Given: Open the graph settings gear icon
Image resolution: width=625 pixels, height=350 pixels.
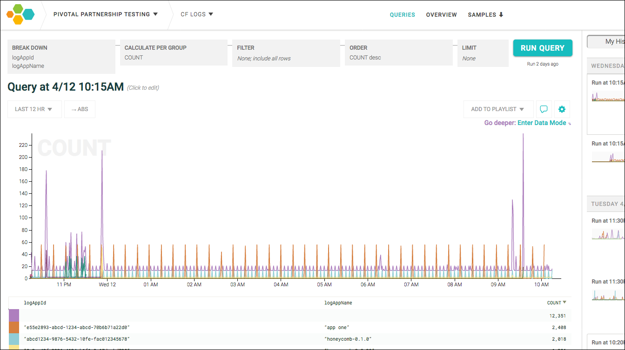Looking at the screenshot, I should [x=562, y=109].
